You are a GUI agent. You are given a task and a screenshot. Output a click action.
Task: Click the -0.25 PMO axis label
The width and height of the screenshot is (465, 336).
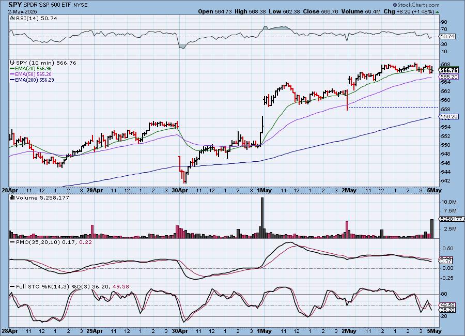coord(447,278)
